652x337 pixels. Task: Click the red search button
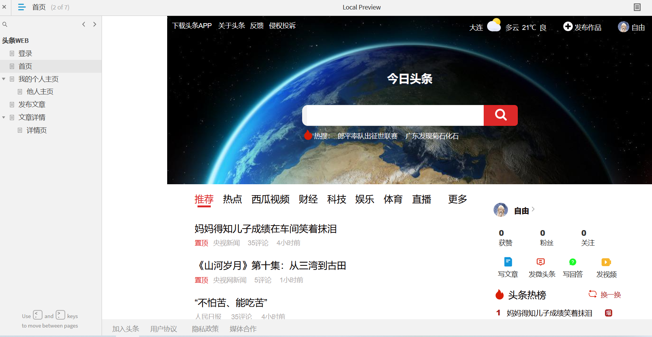pyautogui.click(x=500, y=115)
